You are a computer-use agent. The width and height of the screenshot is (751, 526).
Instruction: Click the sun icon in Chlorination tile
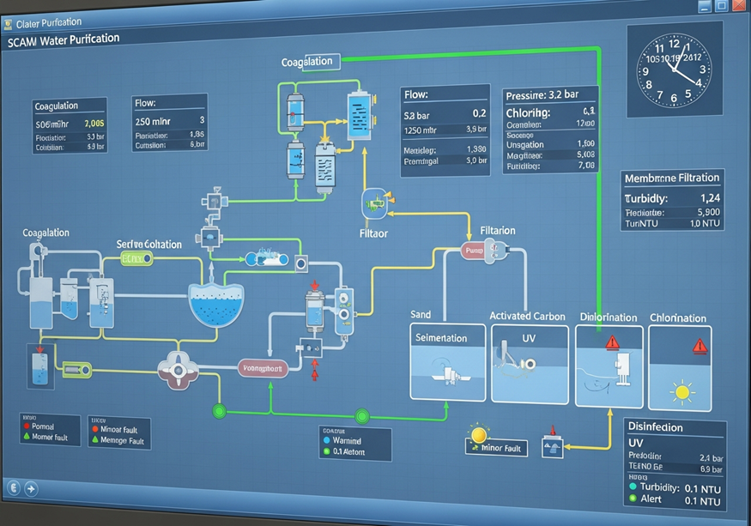[x=682, y=393]
